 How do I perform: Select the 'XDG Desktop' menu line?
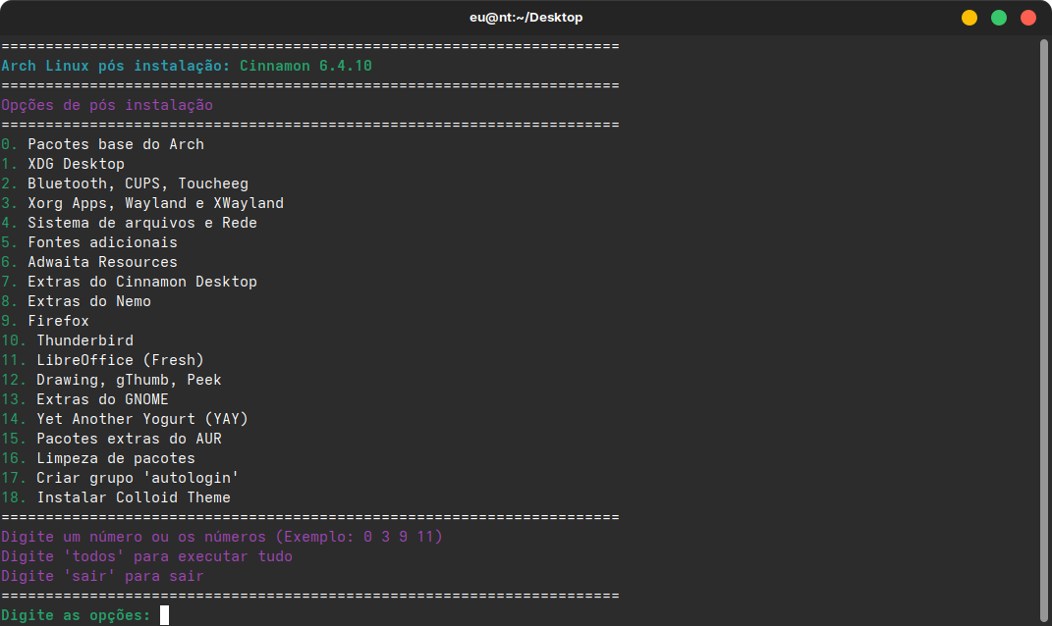point(63,164)
